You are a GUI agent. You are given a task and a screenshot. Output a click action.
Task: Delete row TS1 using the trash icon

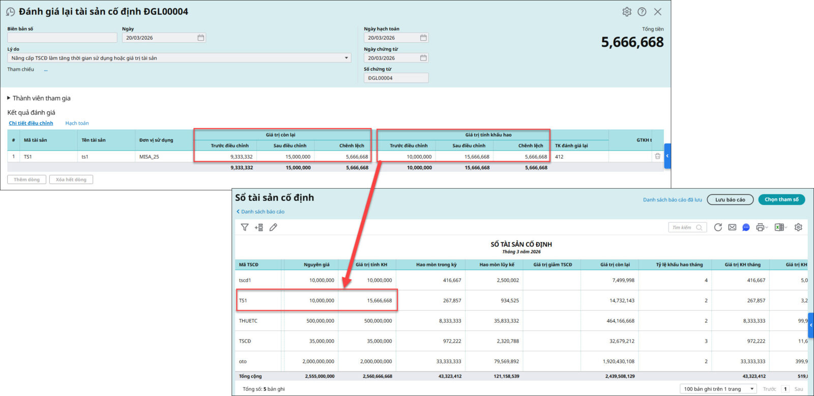click(657, 157)
